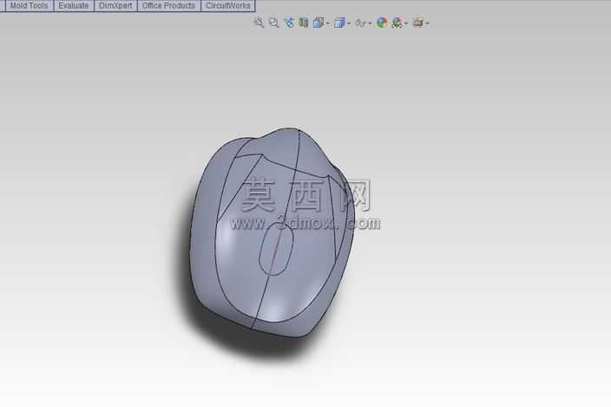The image size is (611, 407).
Task: Expand the Hide/Show Items dropdown arrow
Action: (x=370, y=23)
